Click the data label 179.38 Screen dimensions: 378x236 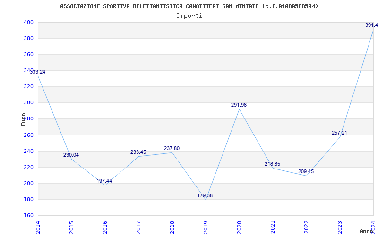[x=205, y=195]
